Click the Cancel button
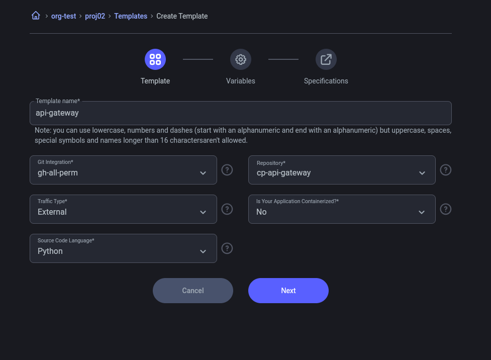The image size is (491, 360). 192,291
